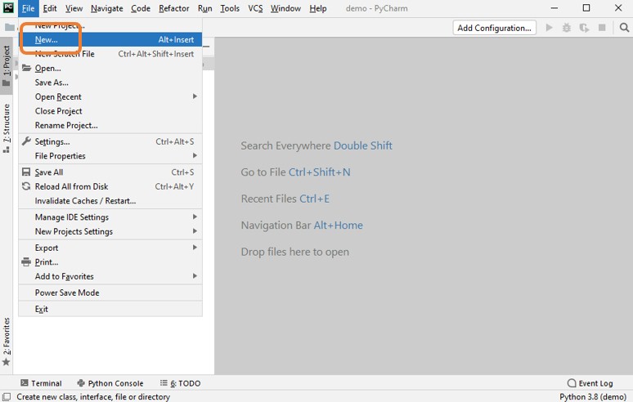This screenshot has height=402, width=633.
Task: Open the Window menu
Action: tap(285, 8)
